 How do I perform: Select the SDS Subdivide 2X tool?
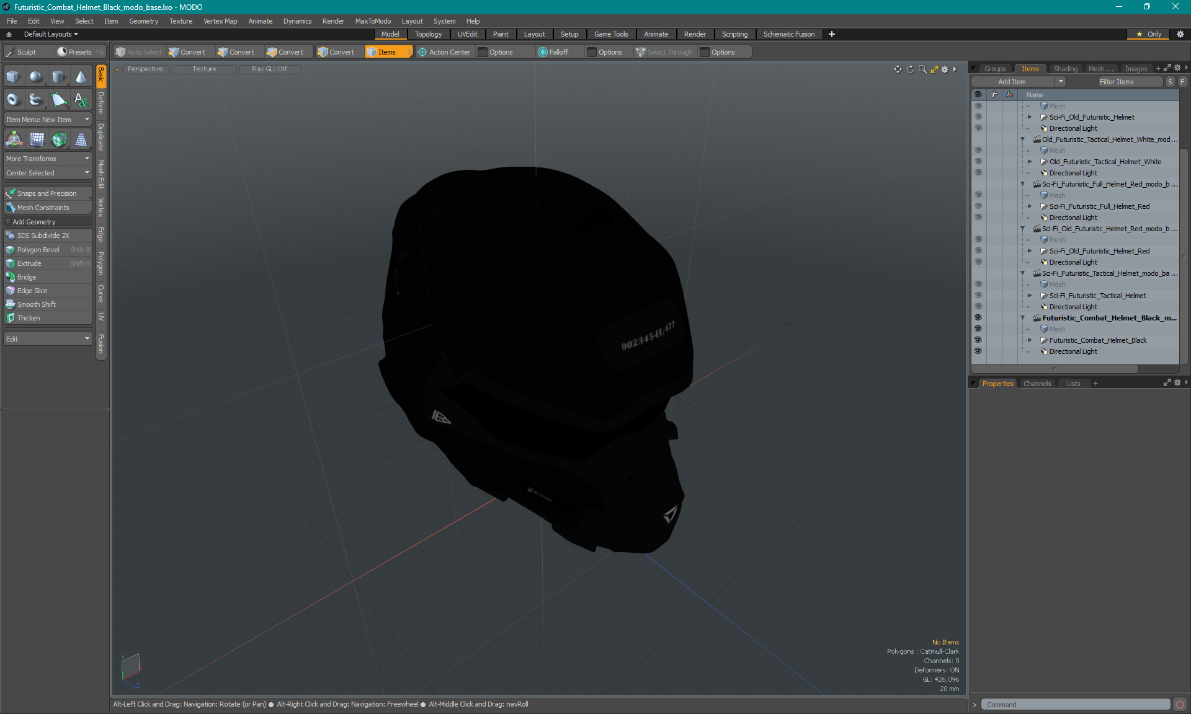(47, 236)
